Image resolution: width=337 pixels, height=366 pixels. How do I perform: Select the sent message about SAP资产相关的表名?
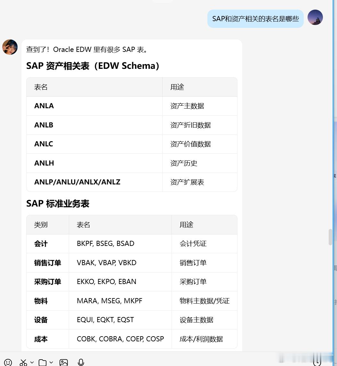255,19
